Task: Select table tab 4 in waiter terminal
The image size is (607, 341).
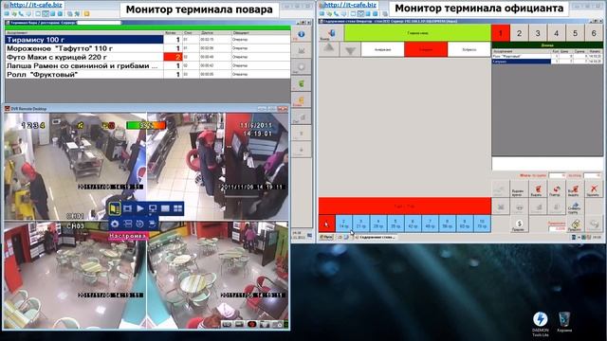Action: point(557,33)
